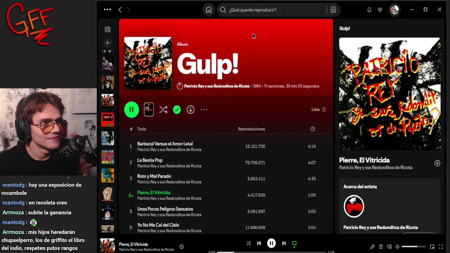
Task: Sort by duration clock header
Action: click(x=313, y=129)
